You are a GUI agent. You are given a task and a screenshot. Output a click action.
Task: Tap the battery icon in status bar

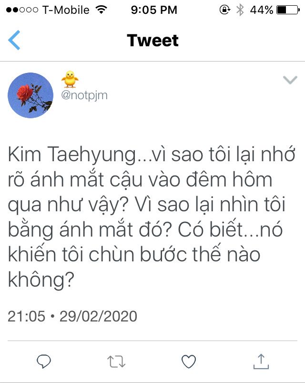288,10
